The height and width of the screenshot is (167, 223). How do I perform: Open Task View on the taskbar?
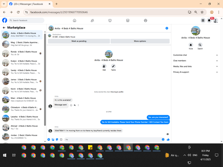coord(14,155)
